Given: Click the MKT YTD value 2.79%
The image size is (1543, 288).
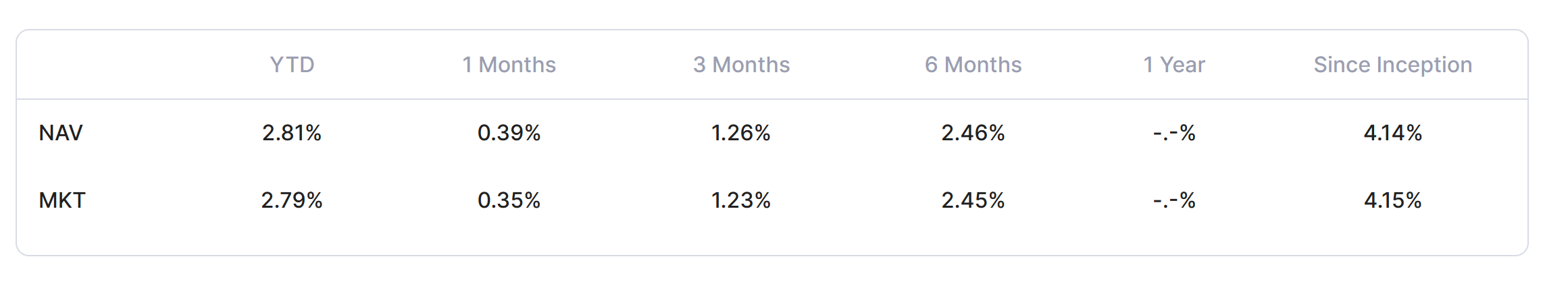Looking at the screenshot, I should [292, 200].
